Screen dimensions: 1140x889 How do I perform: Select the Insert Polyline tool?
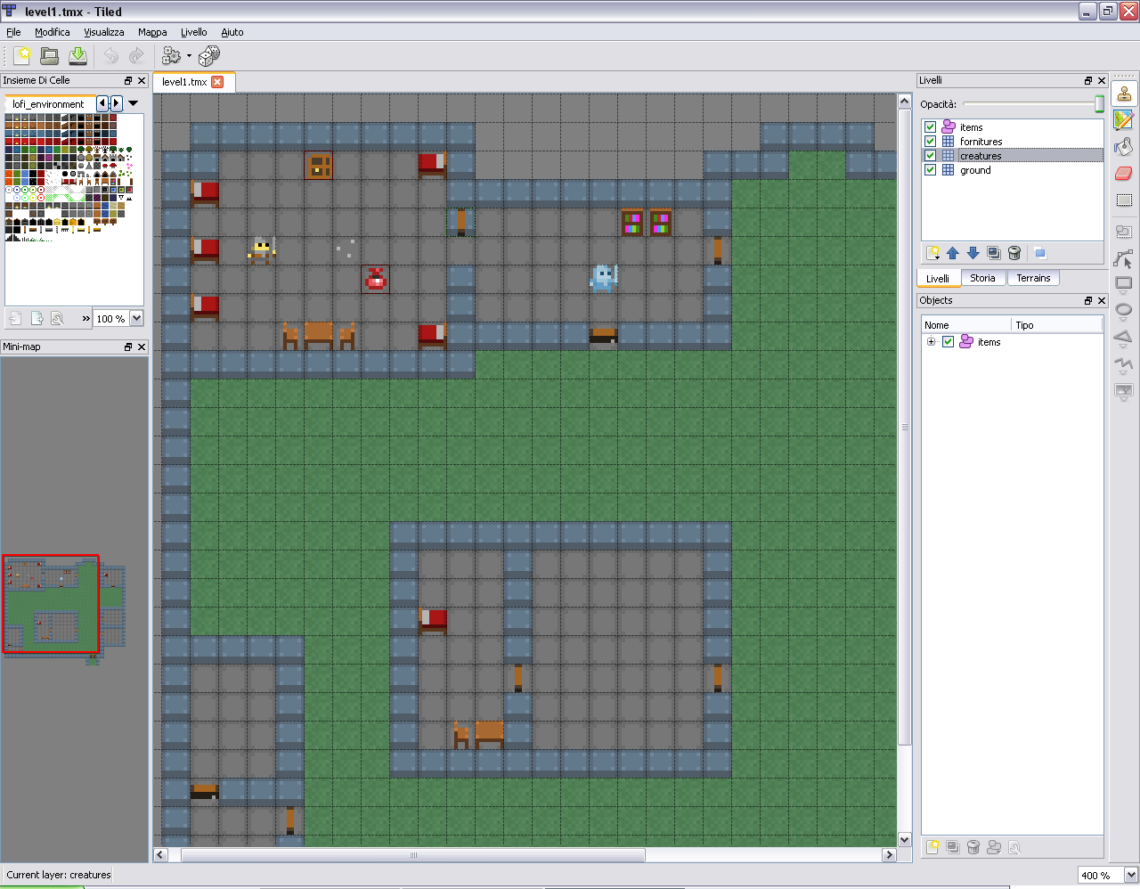point(1124,365)
